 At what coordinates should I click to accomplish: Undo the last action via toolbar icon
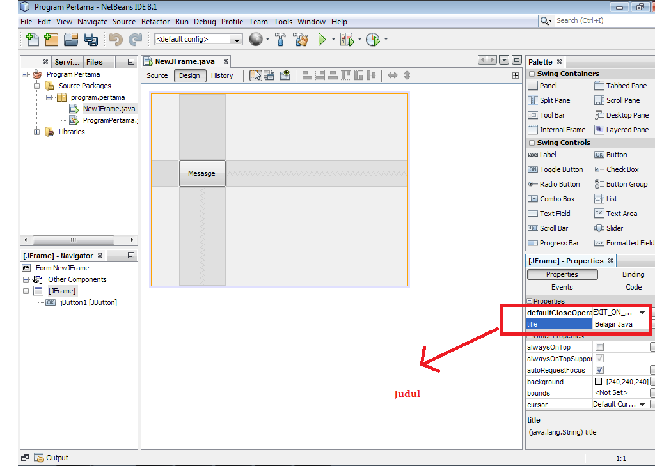116,39
